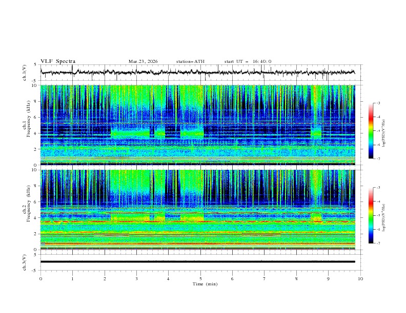
Task: Click time axis tick label "9"
Action: (x=328, y=279)
